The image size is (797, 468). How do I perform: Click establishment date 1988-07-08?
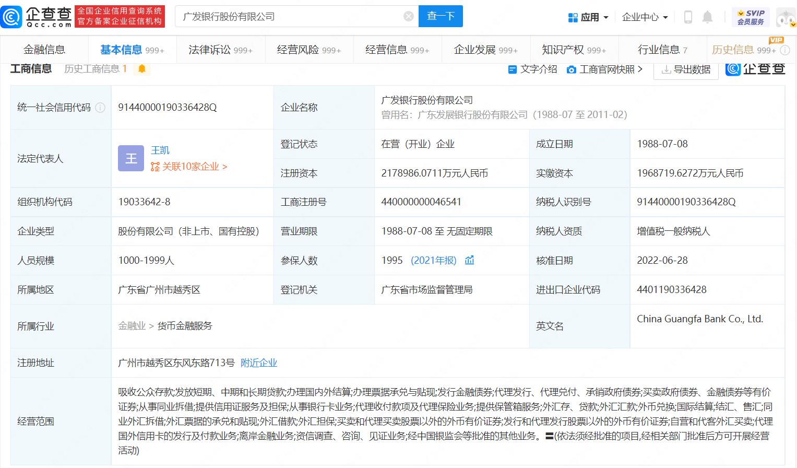click(662, 144)
